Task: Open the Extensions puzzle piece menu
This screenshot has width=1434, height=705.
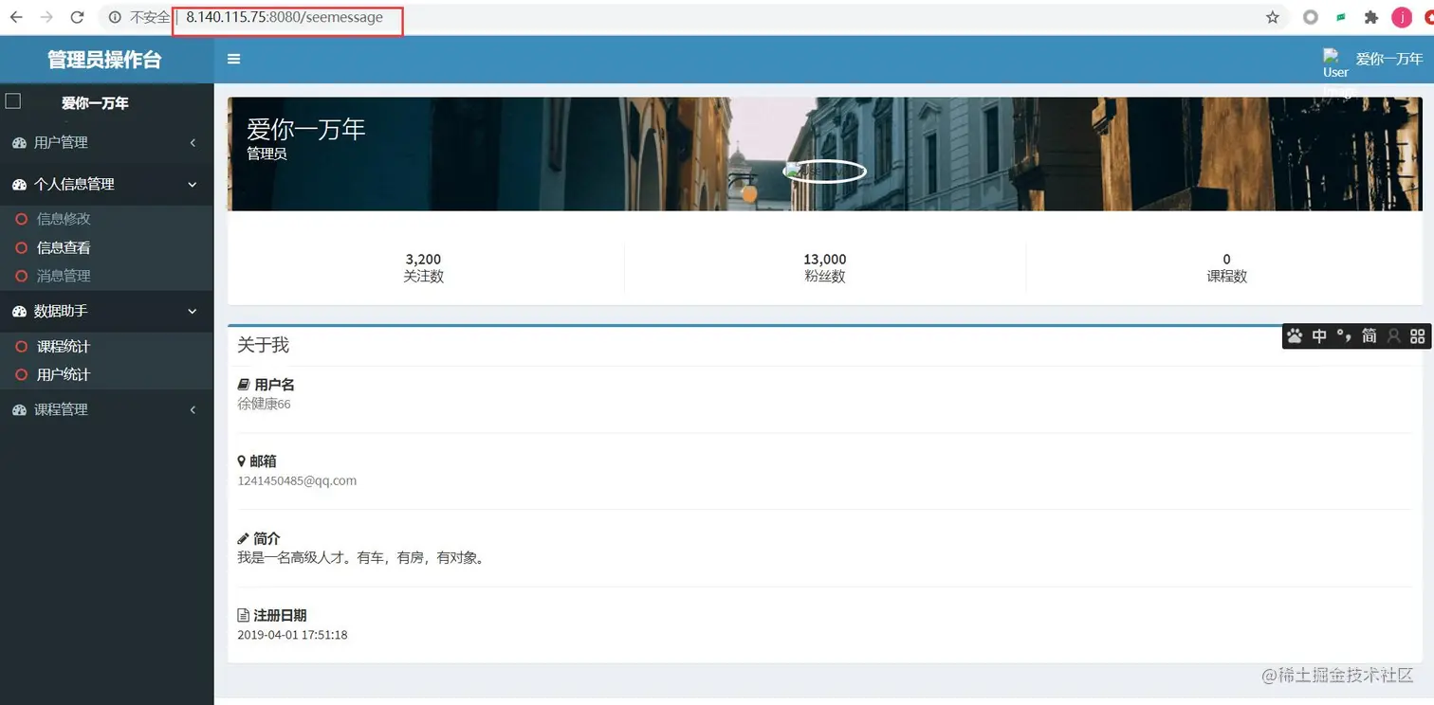Action: [x=1371, y=17]
